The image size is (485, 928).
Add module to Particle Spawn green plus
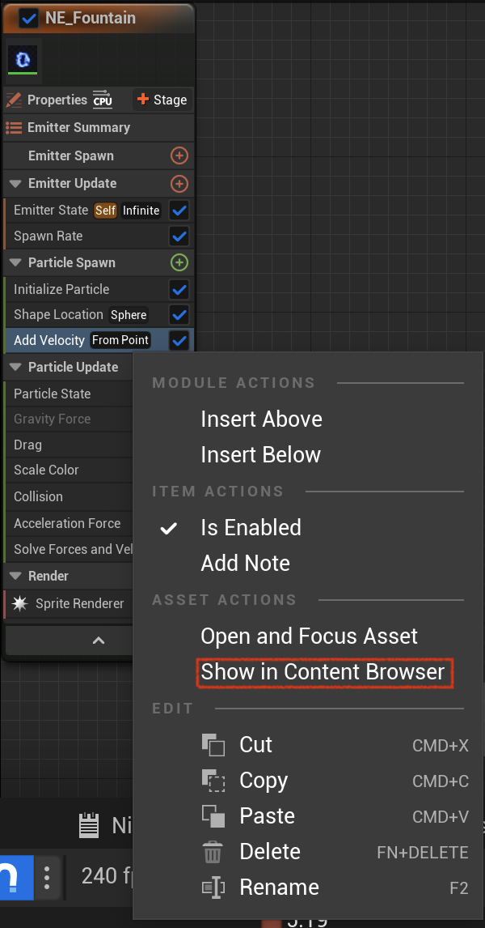pyautogui.click(x=179, y=263)
